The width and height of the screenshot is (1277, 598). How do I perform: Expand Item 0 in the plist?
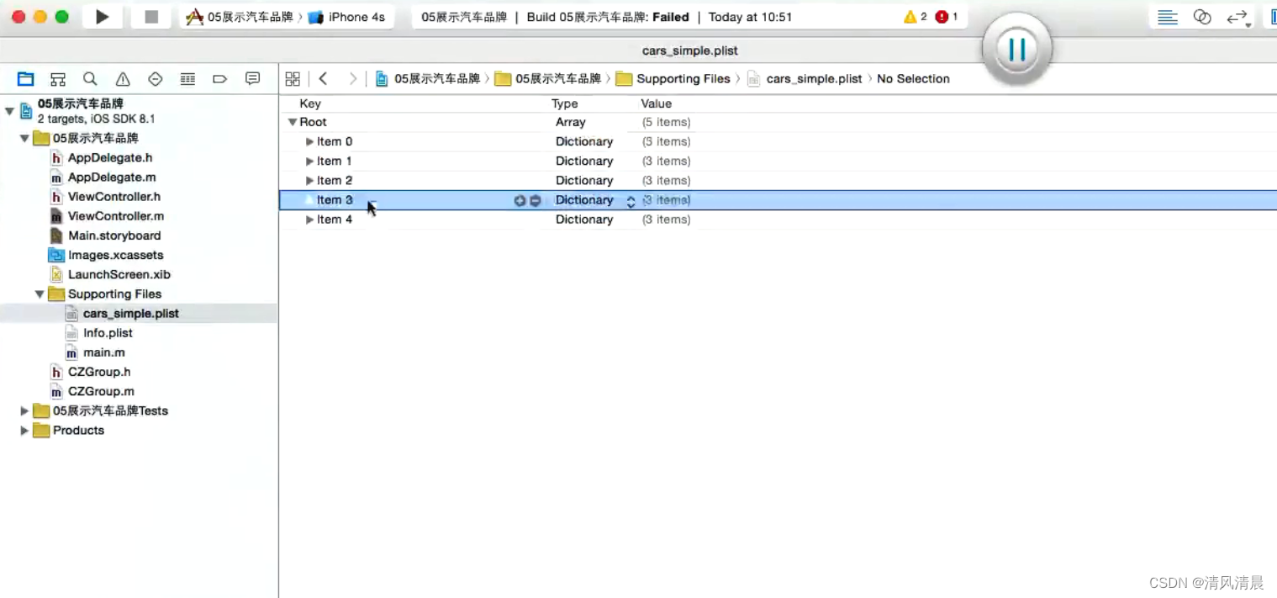(309, 141)
